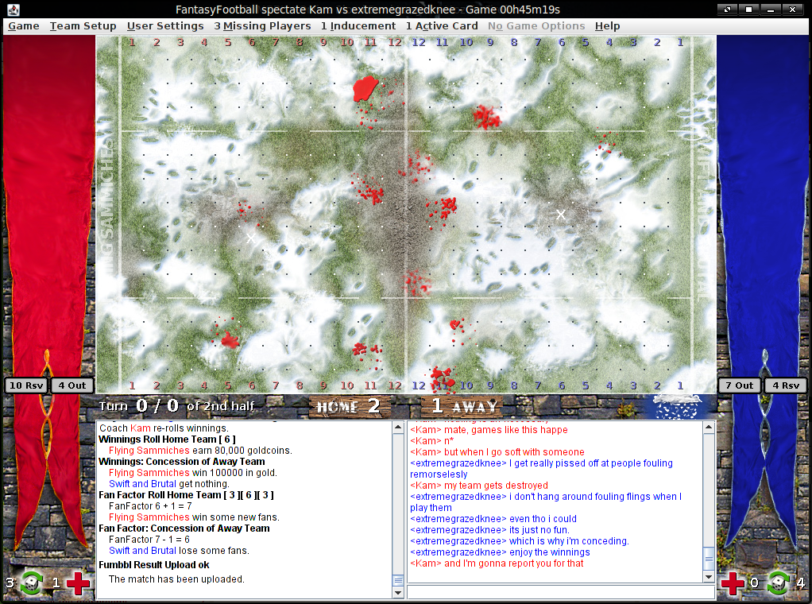
Task: Click the chat panel scrollbar thumb
Action: point(709,559)
